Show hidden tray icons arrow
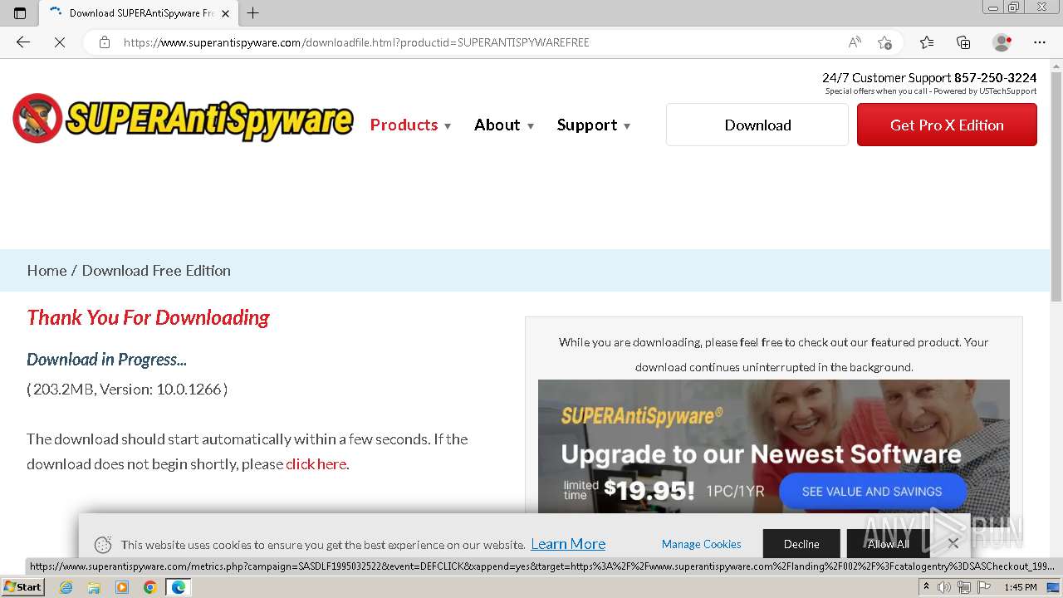Screen dimensions: 1063x598 click(x=926, y=587)
